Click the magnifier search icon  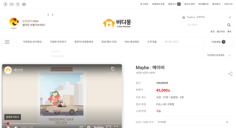coord(229,25)
